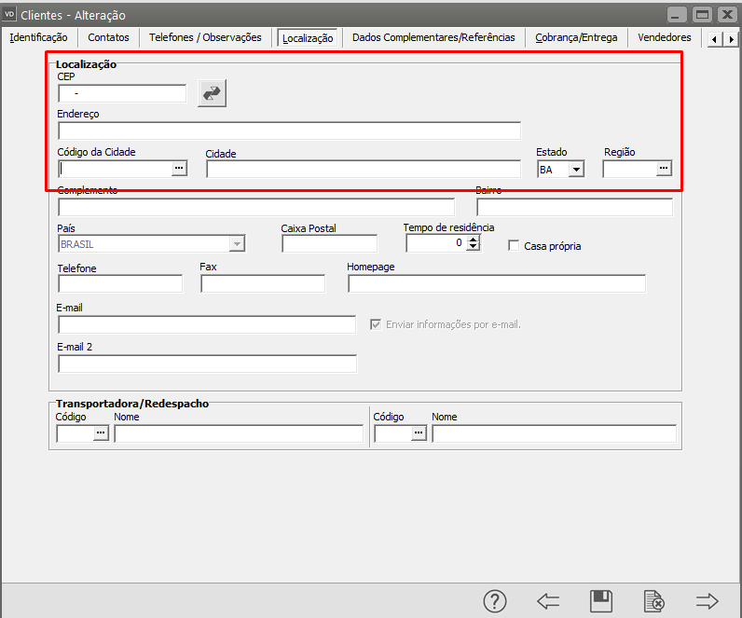Open second Redespacho Código lookup button
This screenshot has height=618, width=742.
tap(418, 433)
